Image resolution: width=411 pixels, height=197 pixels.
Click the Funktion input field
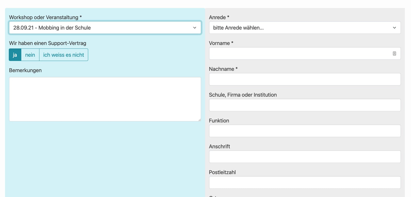(x=305, y=131)
